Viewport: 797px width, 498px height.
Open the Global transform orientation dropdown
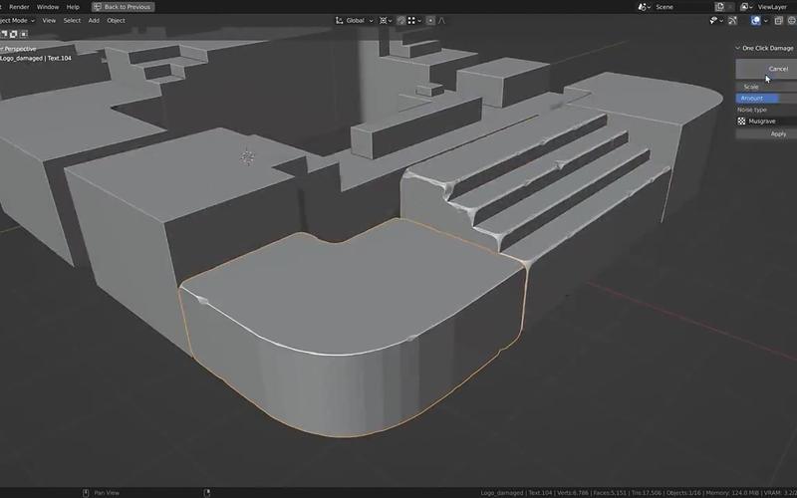(355, 20)
